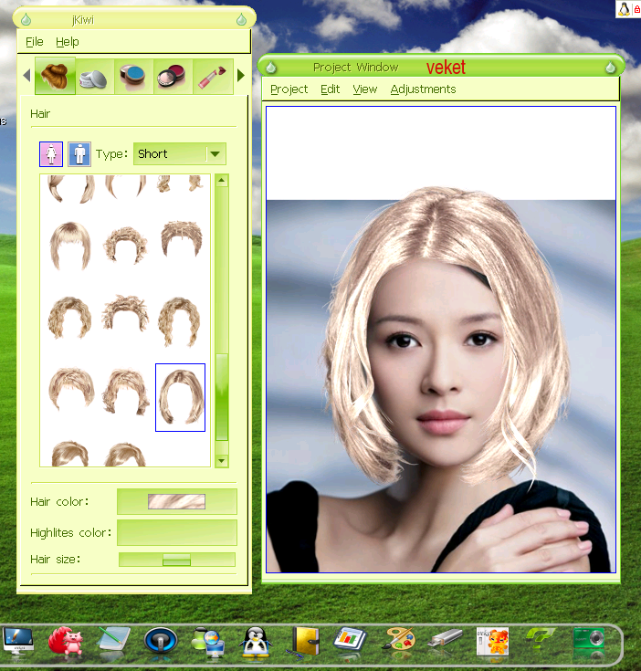Choose the blue eyeshadow category icon
Screen dimensions: 641x671
click(133, 77)
